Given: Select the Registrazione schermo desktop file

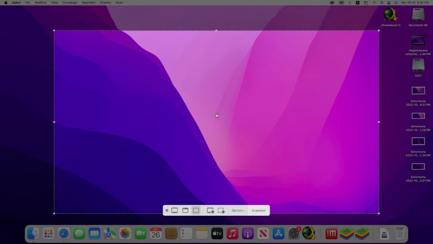Looking at the screenshot, I should tap(418, 40).
